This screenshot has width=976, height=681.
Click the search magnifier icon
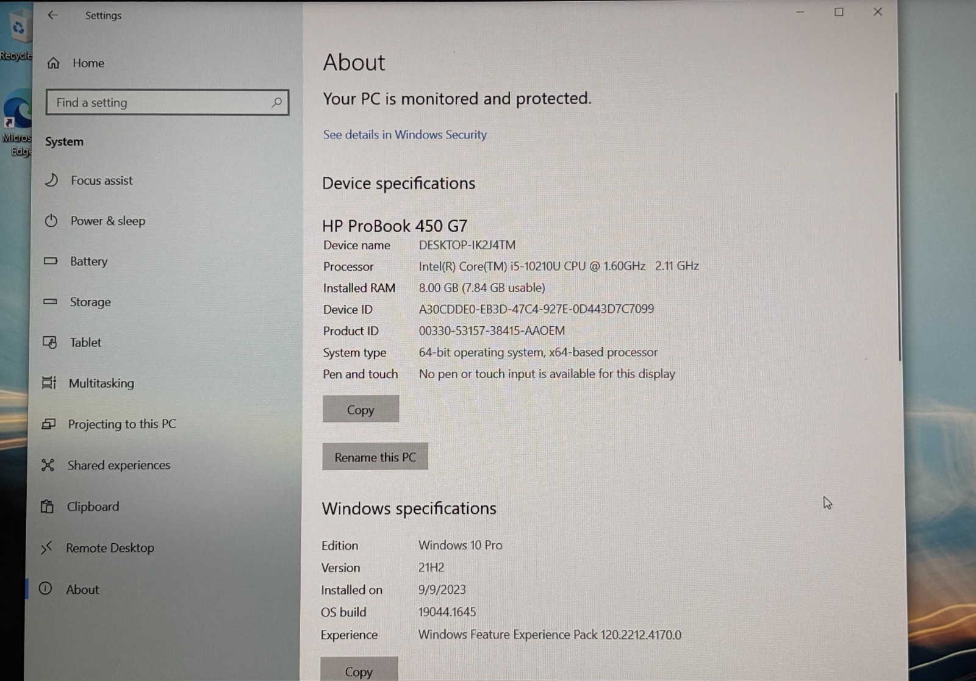[x=276, y=102]
